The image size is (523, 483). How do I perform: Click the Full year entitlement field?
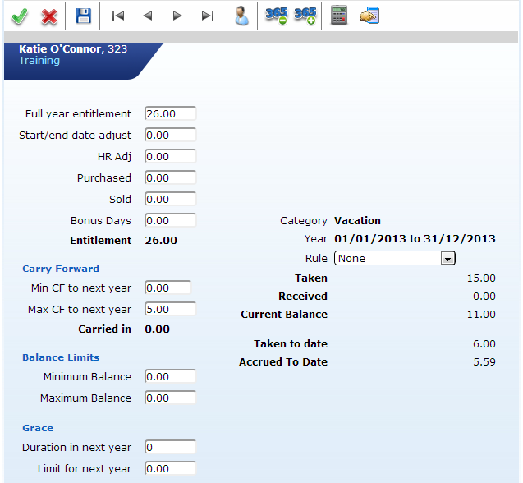click(170, 113)
